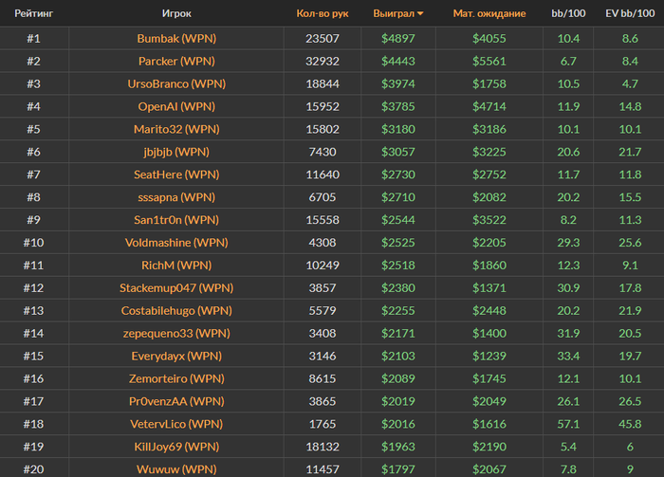
Task: Open player Parcker (WPN) profile
Action: 176,61
